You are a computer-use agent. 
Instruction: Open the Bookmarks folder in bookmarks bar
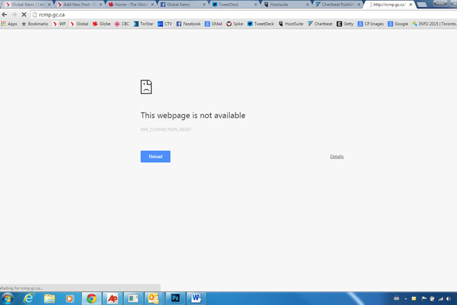click(x=35, y=24)
